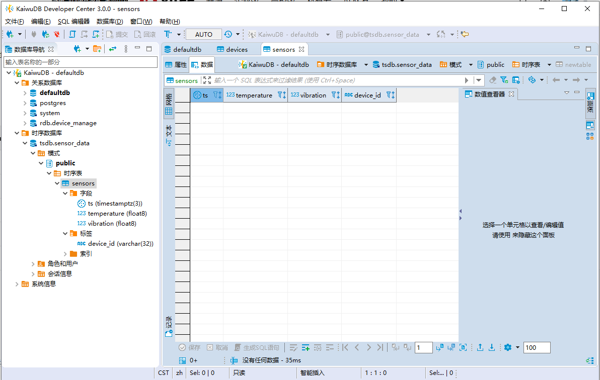Viewport: 600px width, 380px height.
Task: Click the red disconnect plug icon
Action: 57,34
